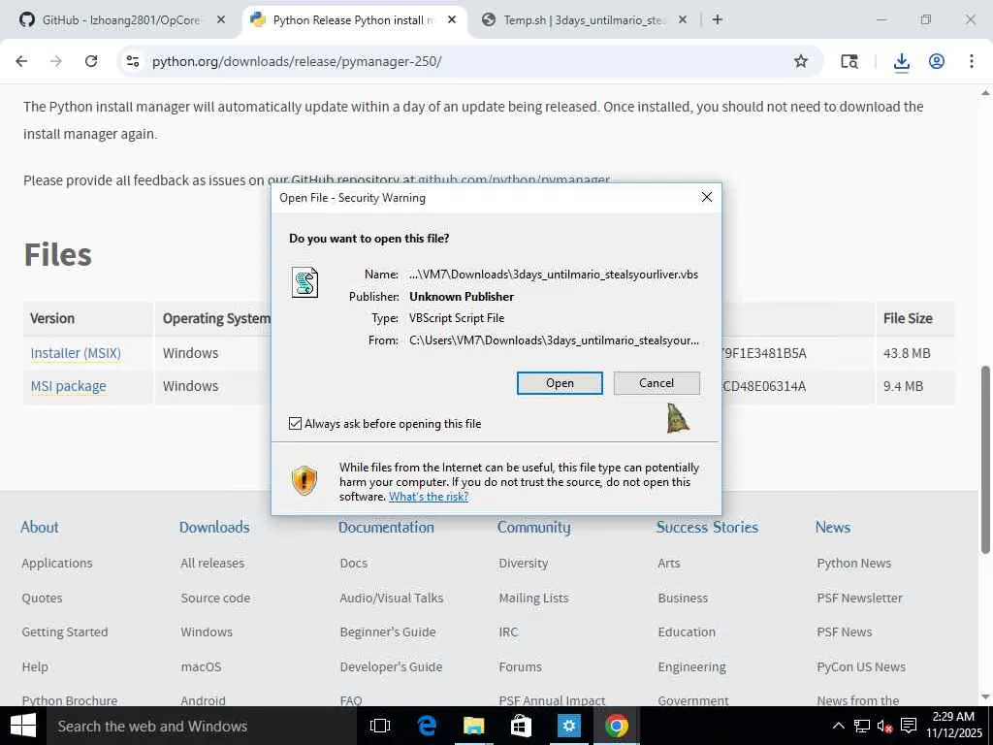The width and height of the screenshot is (993, 745).
Task: Open the Beginner's Guide footer link
Action: point(388,632)
